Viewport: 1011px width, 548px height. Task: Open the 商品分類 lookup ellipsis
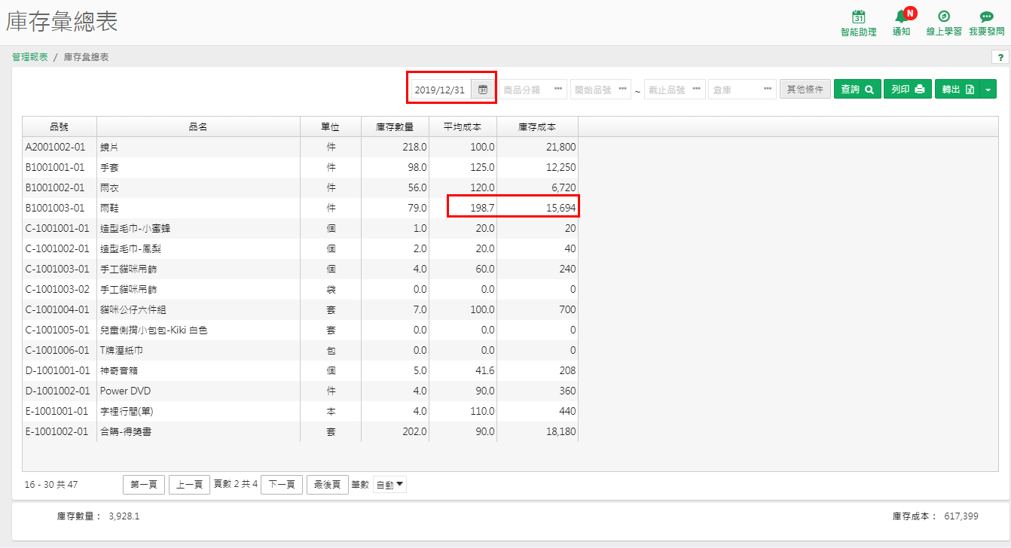click(x=558, y=89)
